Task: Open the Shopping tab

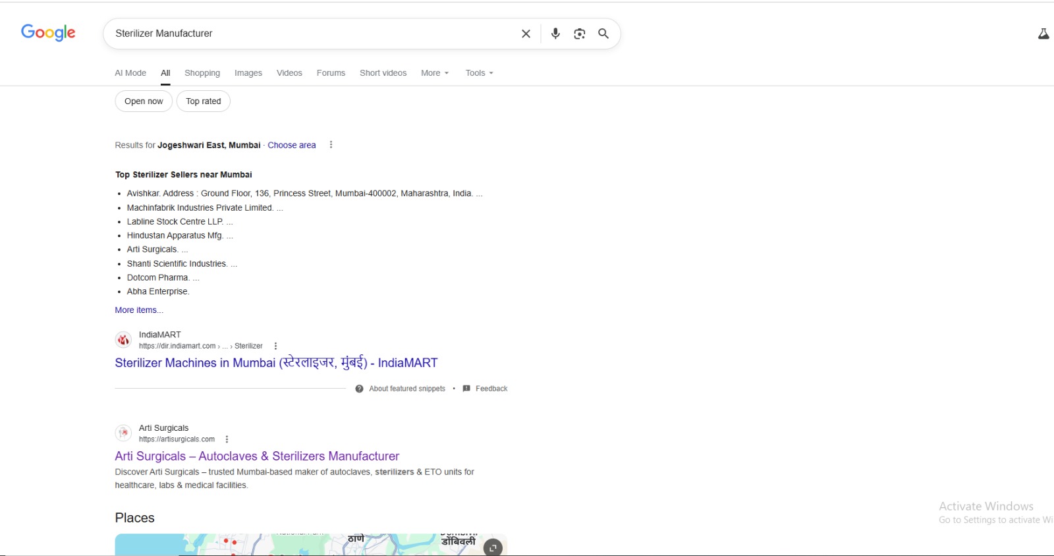Action: click(x=202, y=73)
